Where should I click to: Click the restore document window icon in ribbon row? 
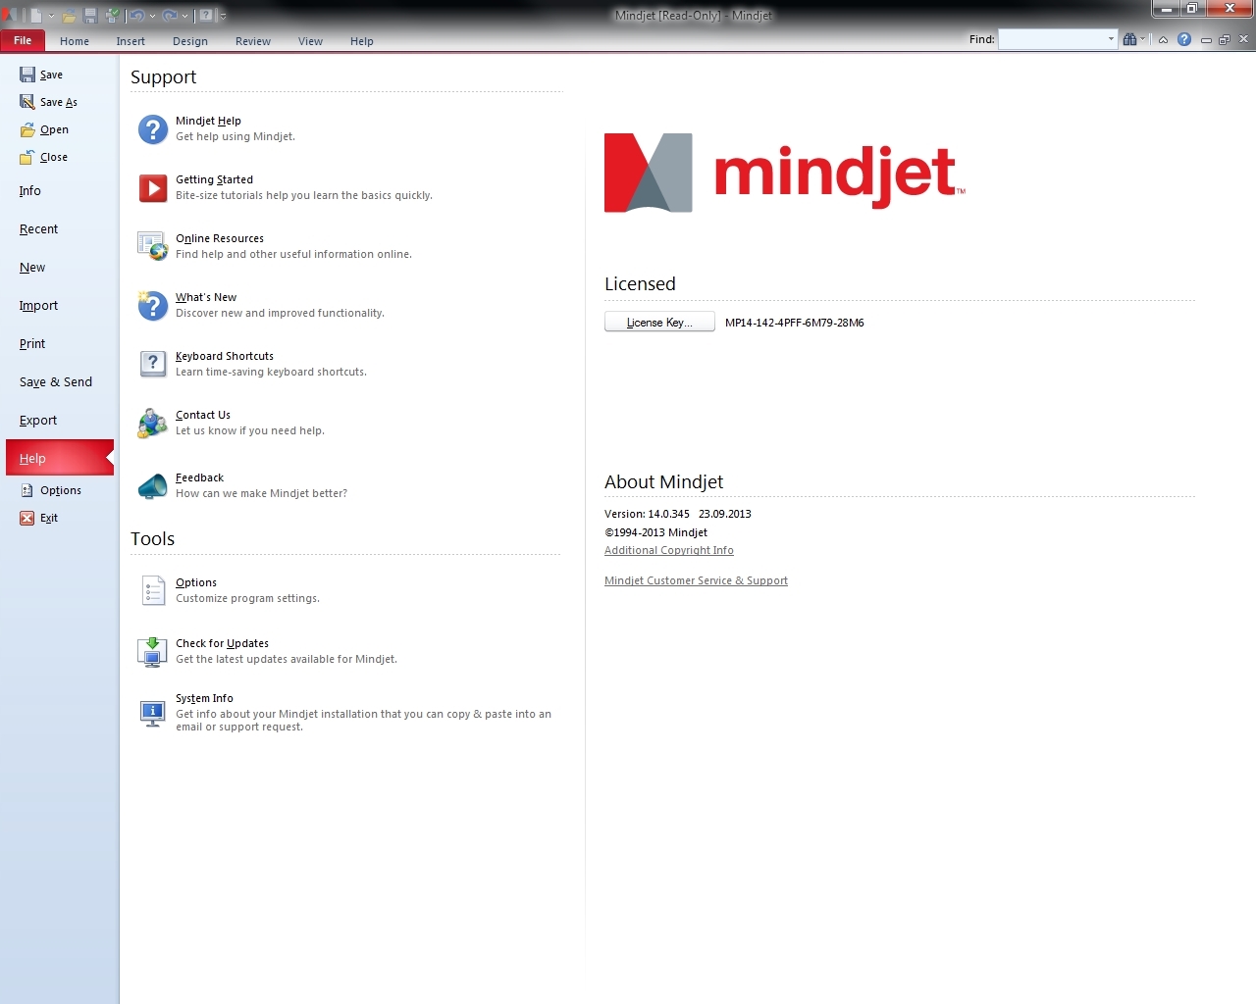pos(1224,40)
